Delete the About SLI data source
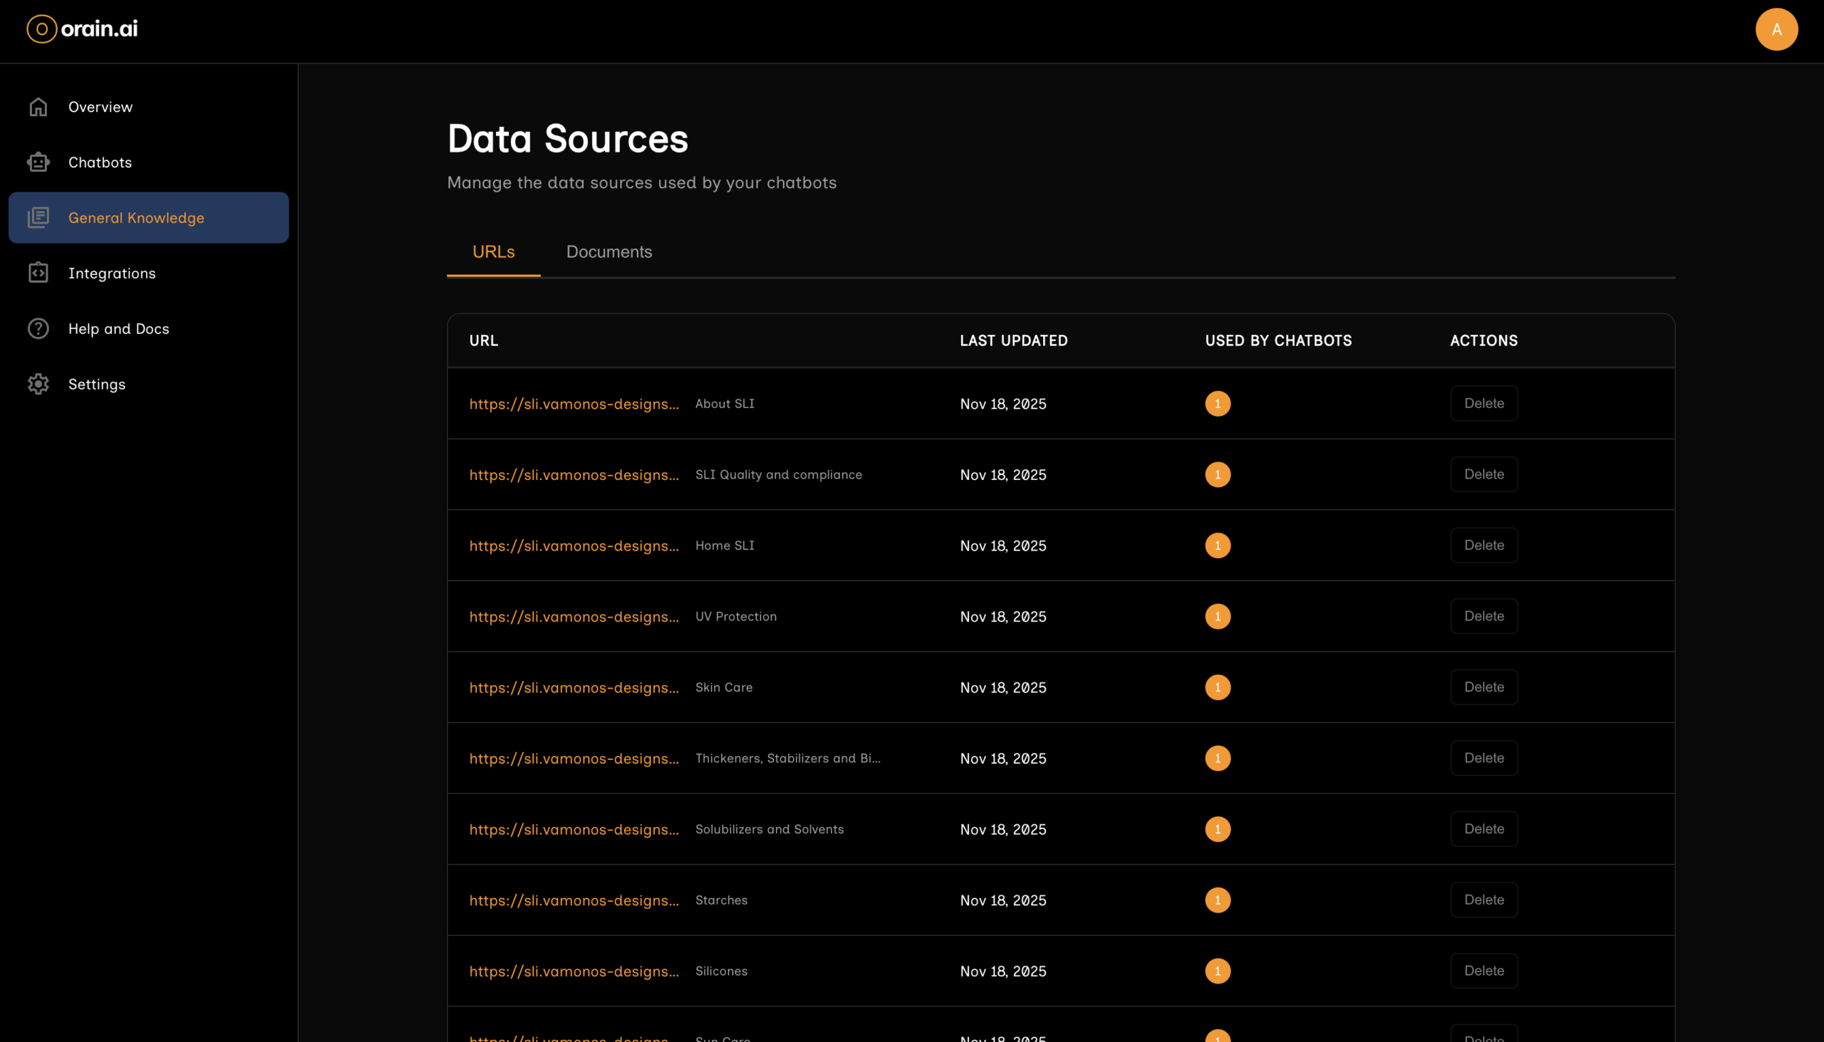Viewport: 1824px width, 1042px height. pyautogui.click(x=1483, y=404)
